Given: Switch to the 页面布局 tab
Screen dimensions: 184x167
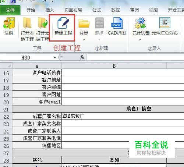Looking at the screenshot, I should (x=73, y=10).
